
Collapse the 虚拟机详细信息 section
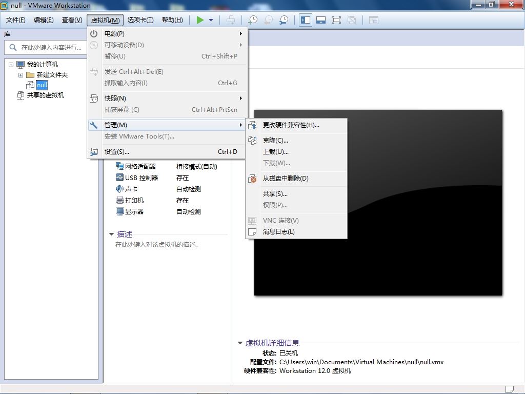tap(240, 343)
